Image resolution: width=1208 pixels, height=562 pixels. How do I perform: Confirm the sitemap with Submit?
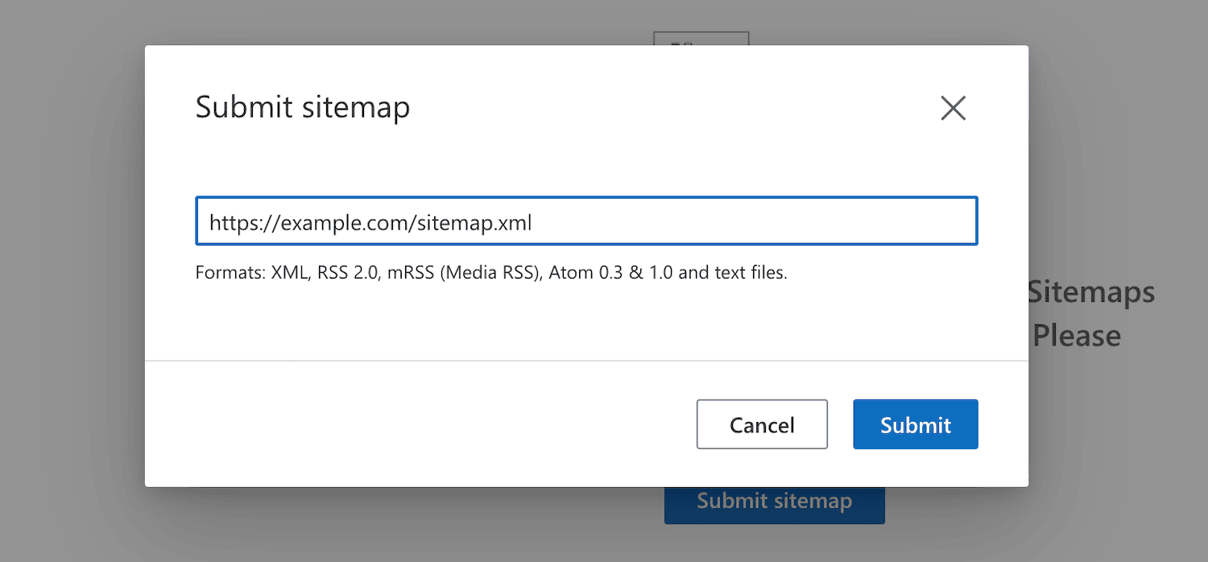[x=915, y=424]
